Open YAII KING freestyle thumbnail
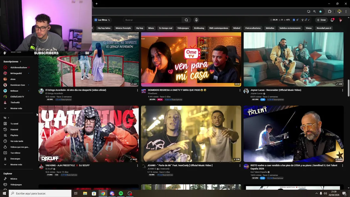This screenshot has height=197, width=350. (88, 134)
